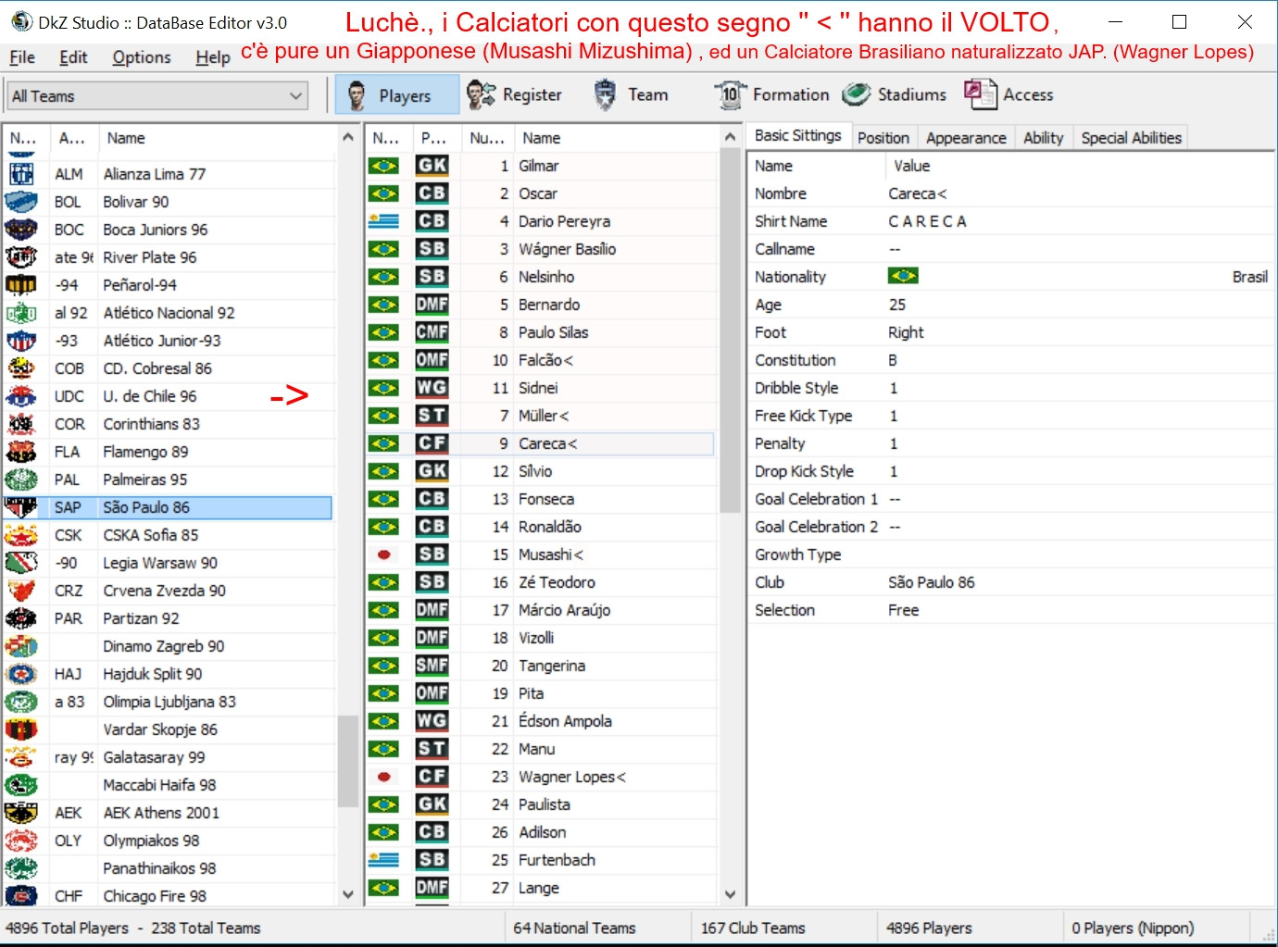Open the Help menu
This screenshot has height=947, width=1278.
tap(213, 57)
